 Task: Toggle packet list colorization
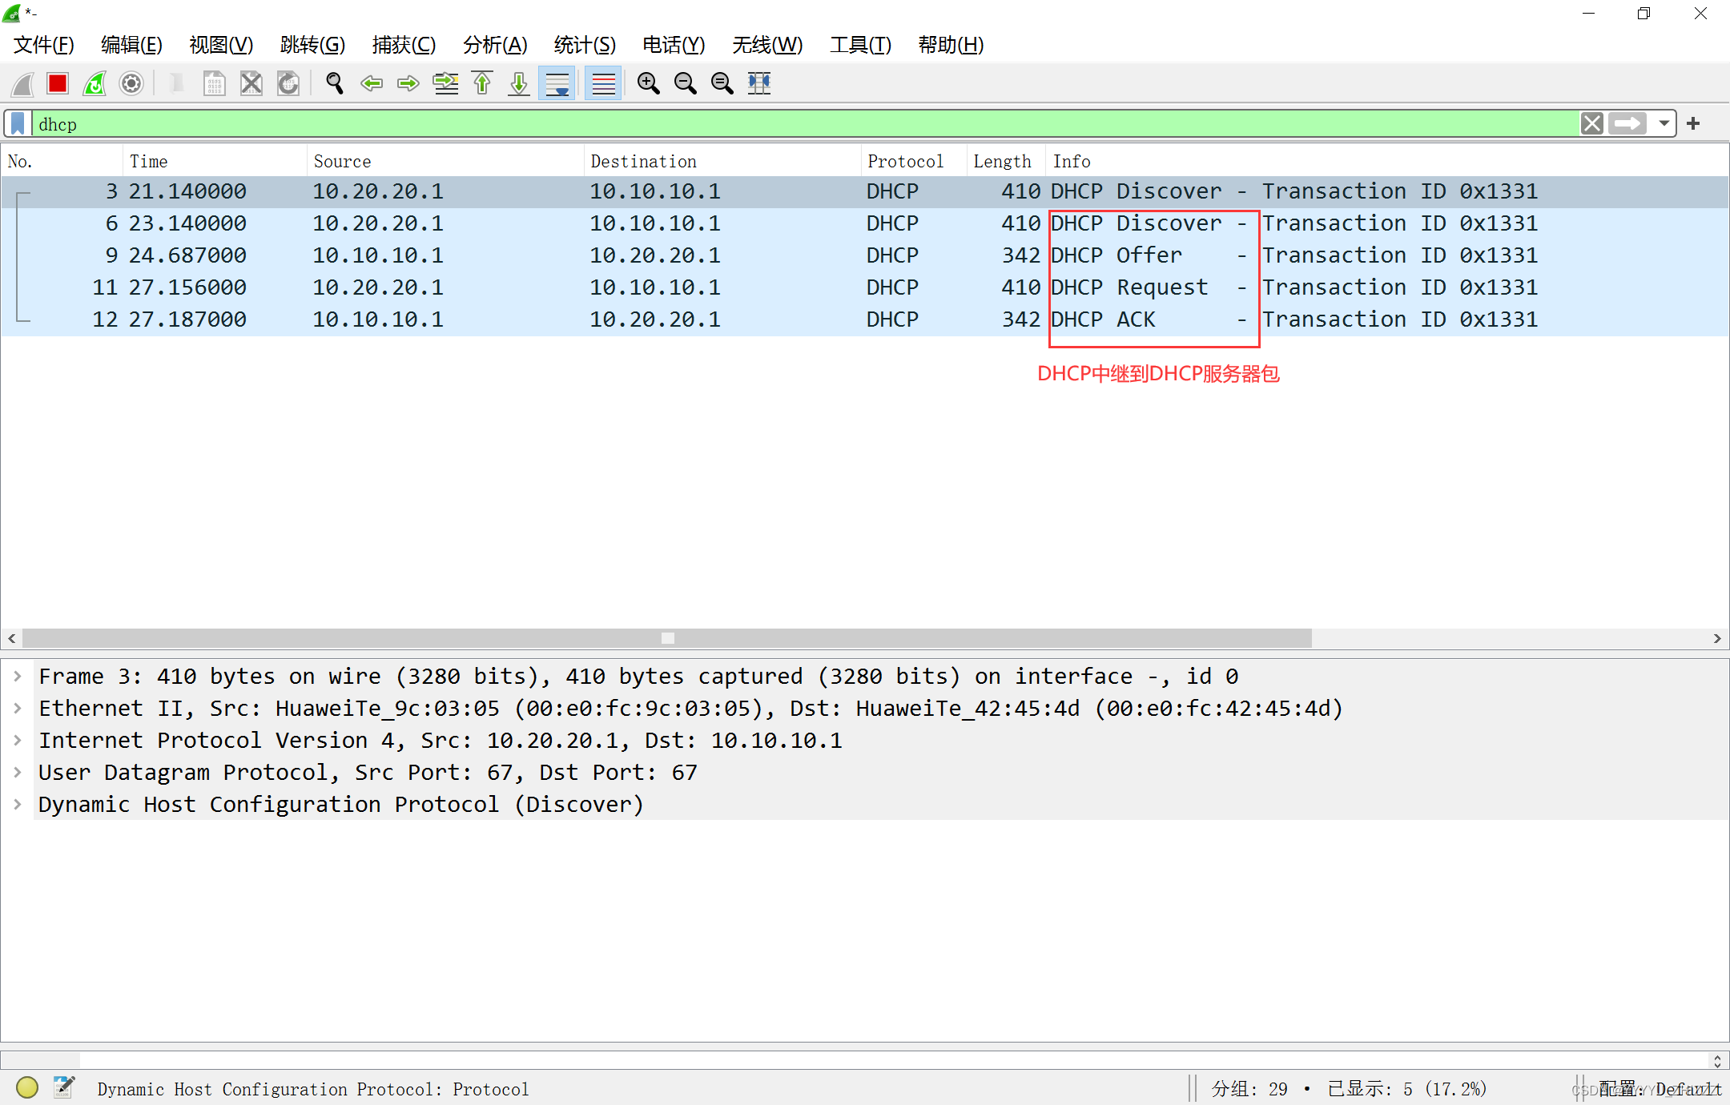tap(603, 83)
